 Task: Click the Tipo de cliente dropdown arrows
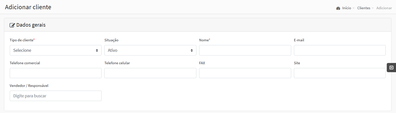[x=97, y=50]
